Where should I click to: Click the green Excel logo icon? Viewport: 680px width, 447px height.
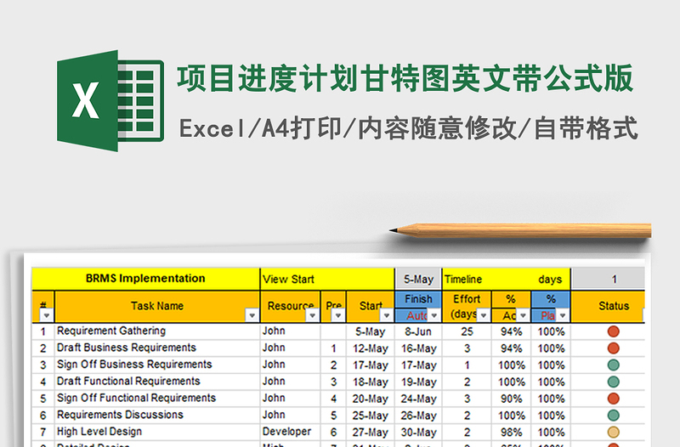[109, 101]
